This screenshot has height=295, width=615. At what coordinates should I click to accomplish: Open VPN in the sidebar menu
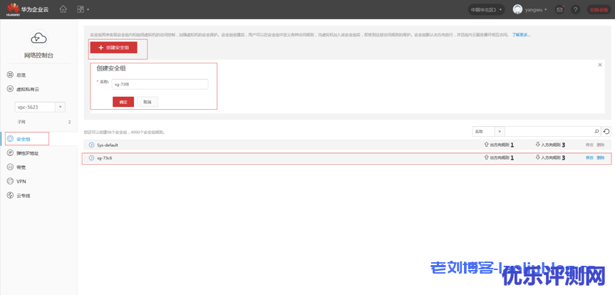[x=21, y=181]
